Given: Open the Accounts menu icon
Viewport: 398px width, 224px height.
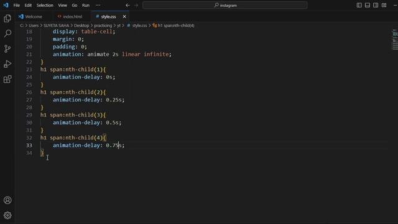Looking at the screenshot, I should (7, 200).
